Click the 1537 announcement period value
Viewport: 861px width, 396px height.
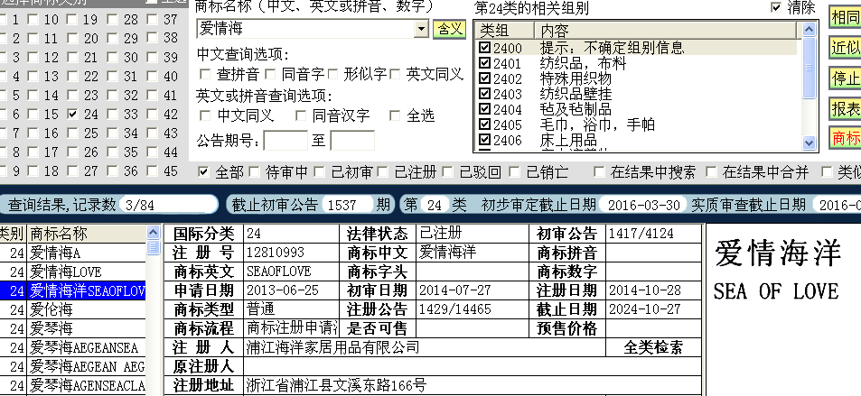tap(342, 205)
